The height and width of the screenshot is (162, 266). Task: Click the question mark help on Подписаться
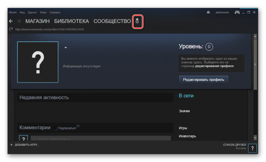pos(78,126)
